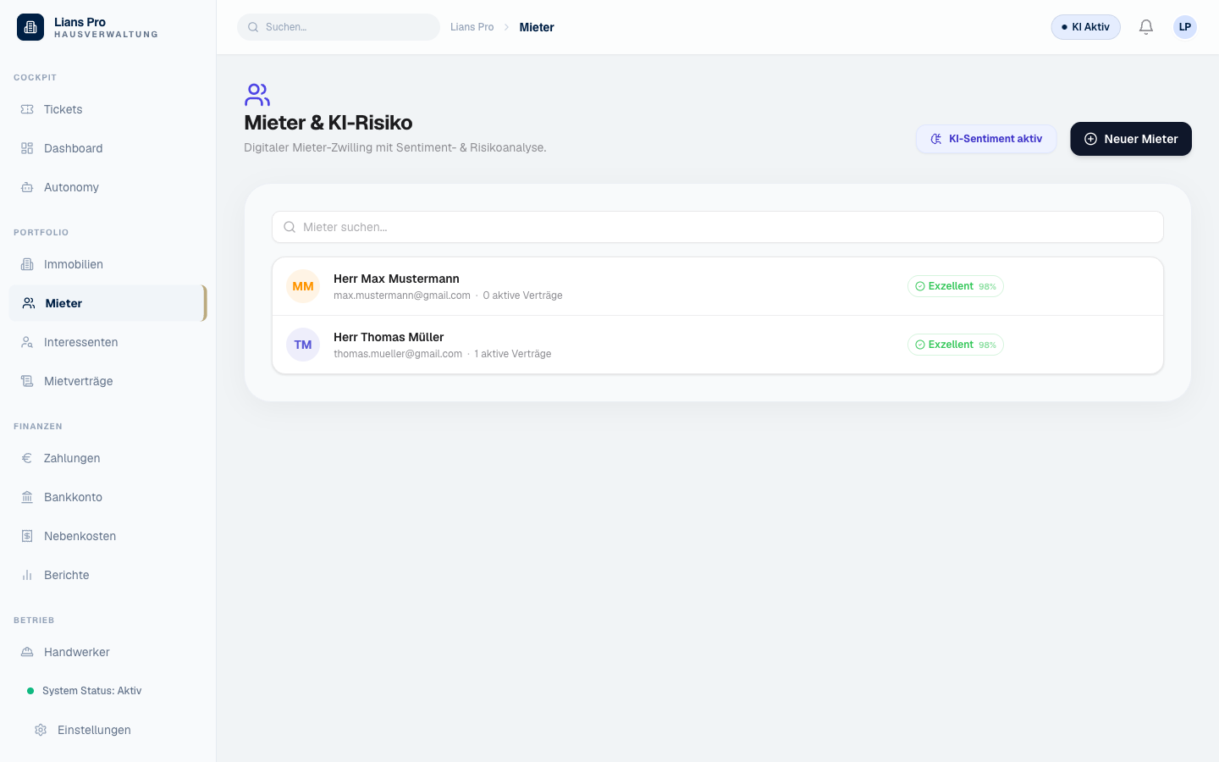
Task: Click the Neuer Mieter button
Action: 1130,139
